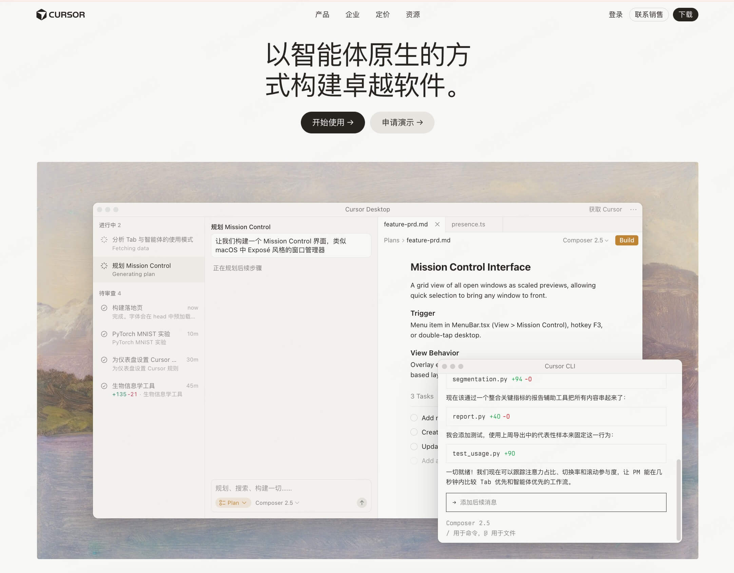Viewport: 734px width, 573px height.
Task: Click the 正在规划后续步骤 status text
Action: [x=237, y=268]
